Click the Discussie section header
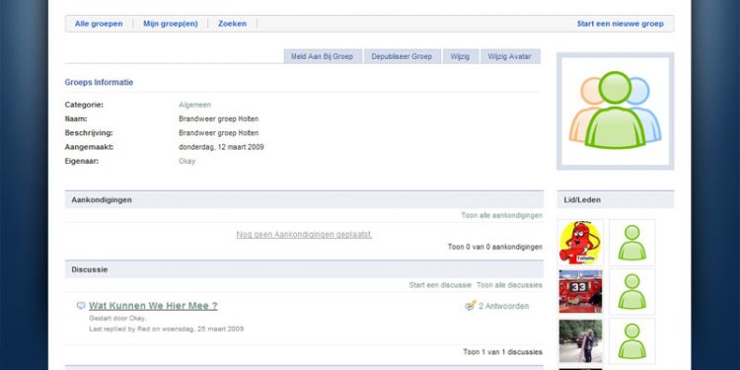The image size is (740, 370). pyautogui.click(x=304, y=269)
